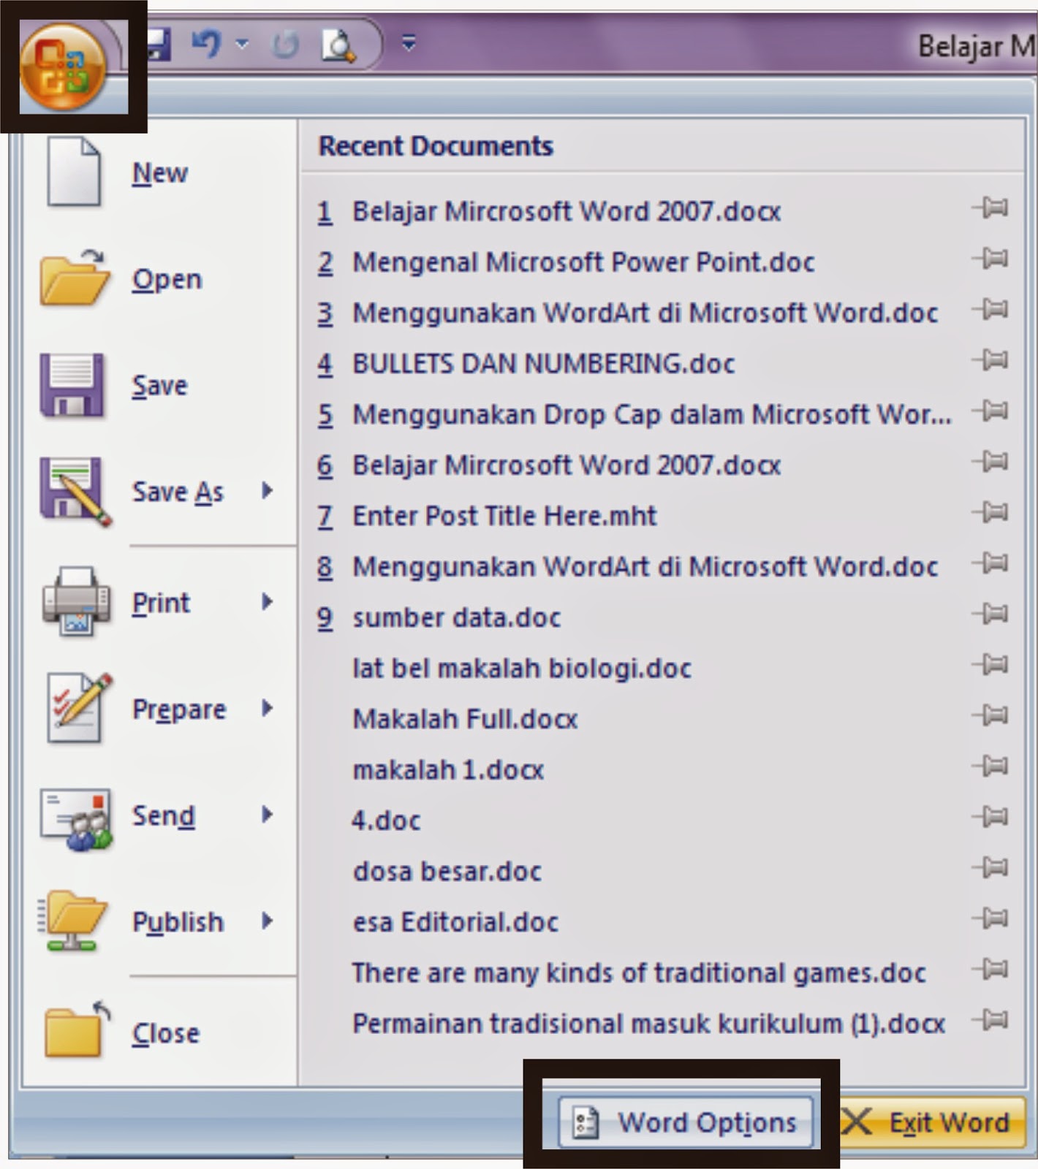Pin BULLETS DAN NUMBERING.doc to list
The height and width of the screenshot is (1169, 1038).
[990, 360]
